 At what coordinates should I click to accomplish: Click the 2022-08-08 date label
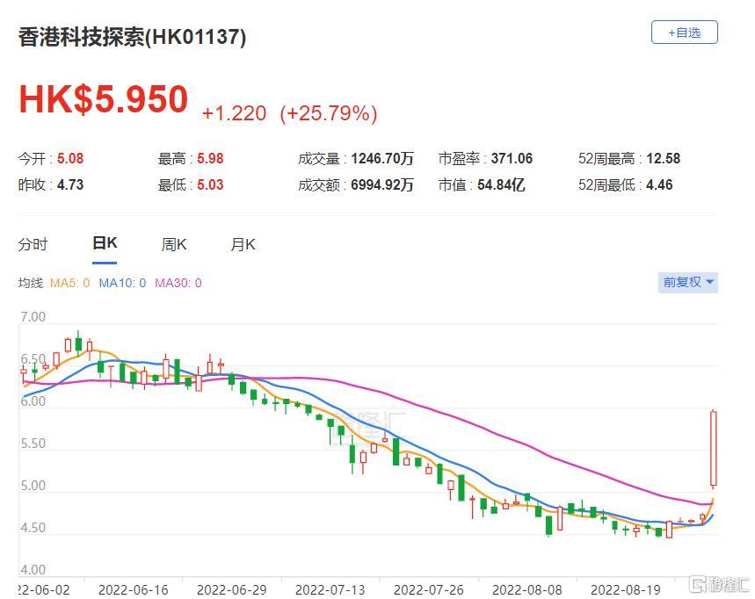tap(527, 590)
